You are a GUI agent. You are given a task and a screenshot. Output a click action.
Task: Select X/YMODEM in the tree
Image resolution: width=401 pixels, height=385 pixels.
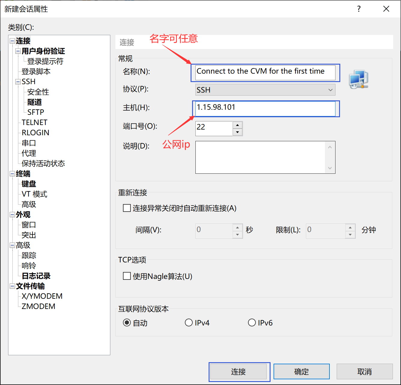42,296
